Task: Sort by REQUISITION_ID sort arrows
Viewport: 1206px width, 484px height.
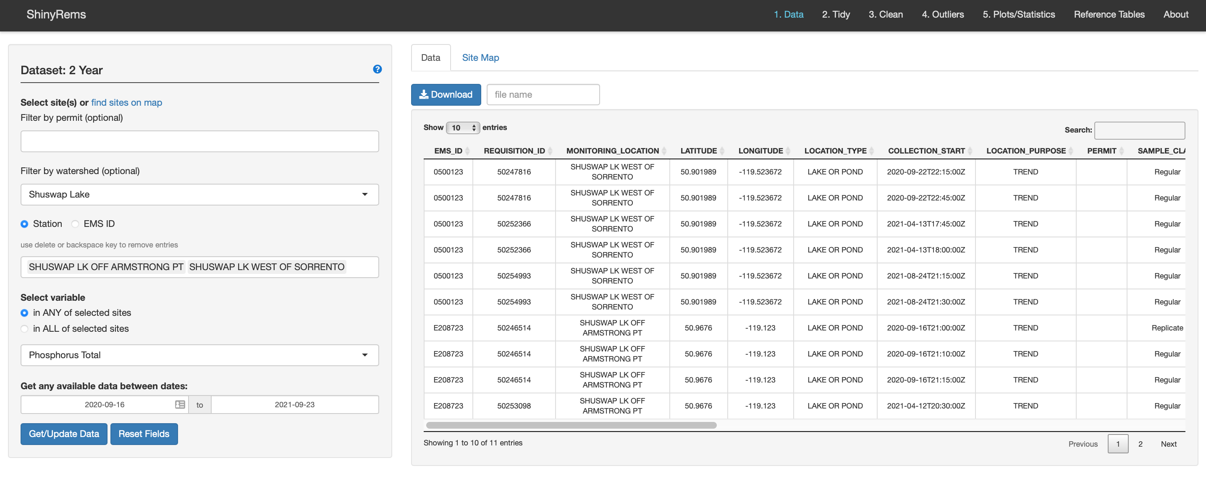Action: pos(550,151)
